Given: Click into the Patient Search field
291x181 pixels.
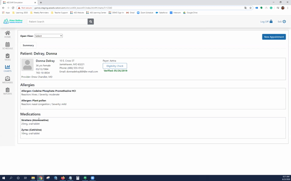Looking at the screenshot, I should coord(57,21).
